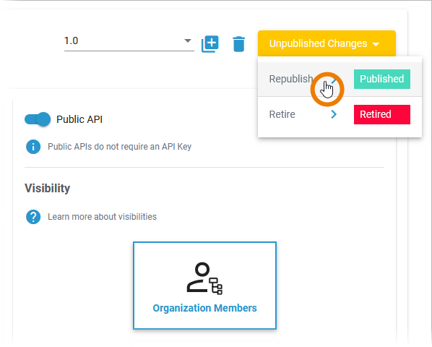
Task: Click the chevron next to Retire
Action: [334, 114]
